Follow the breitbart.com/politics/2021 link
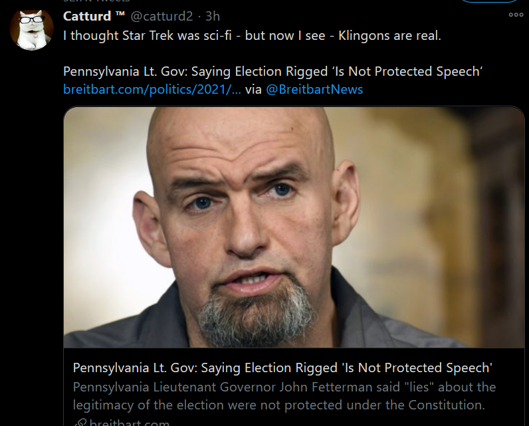Image resolution: width=529 pixels, height=426 pixels. pos(152,89)
